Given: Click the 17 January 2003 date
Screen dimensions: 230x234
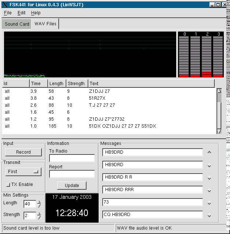Looking at the screenshot, I should coord(72,197).
